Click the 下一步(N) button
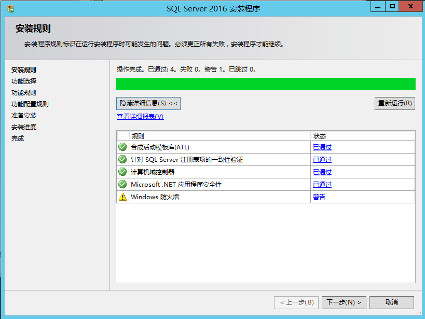Viewport: 425px width, 319px height. pos(344,302)
